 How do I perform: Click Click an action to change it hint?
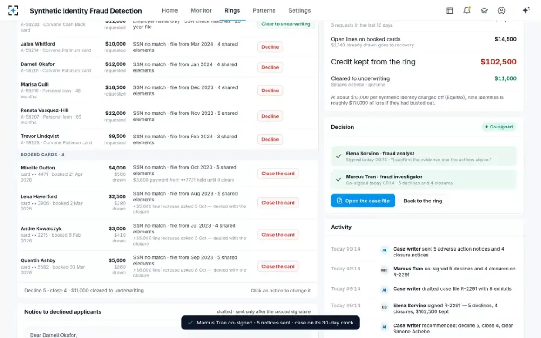pyautogui.click(x=280, y=291)
